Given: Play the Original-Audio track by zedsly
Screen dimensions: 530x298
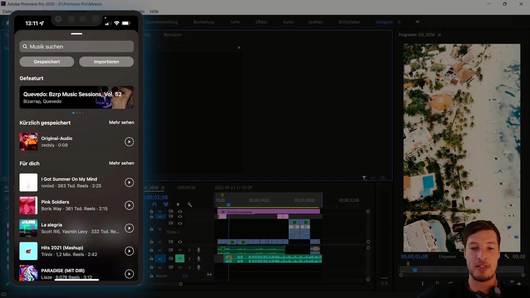Looking at the screenshot, I should [x=129, y=142].
